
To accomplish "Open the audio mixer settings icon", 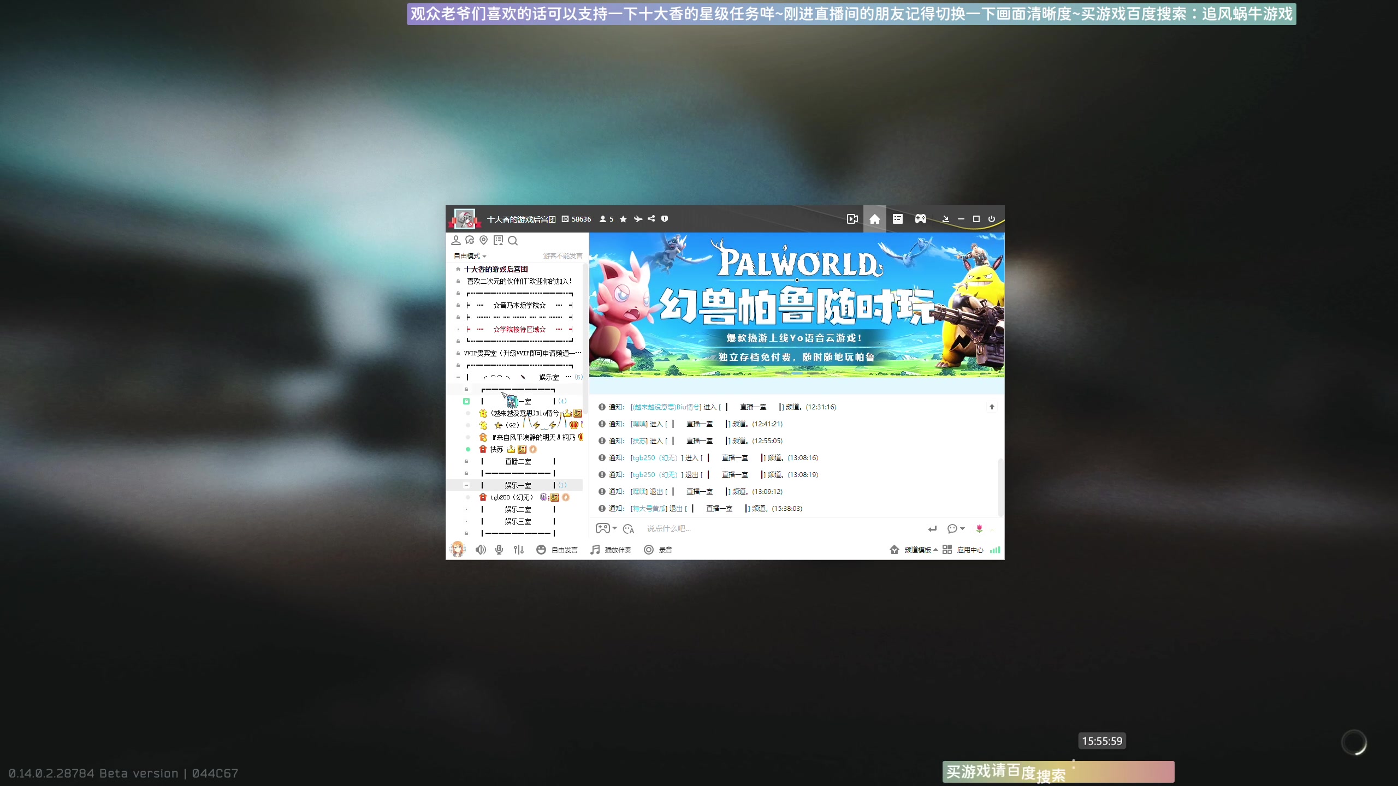I will pyautogui.click(x=519, y=550).
